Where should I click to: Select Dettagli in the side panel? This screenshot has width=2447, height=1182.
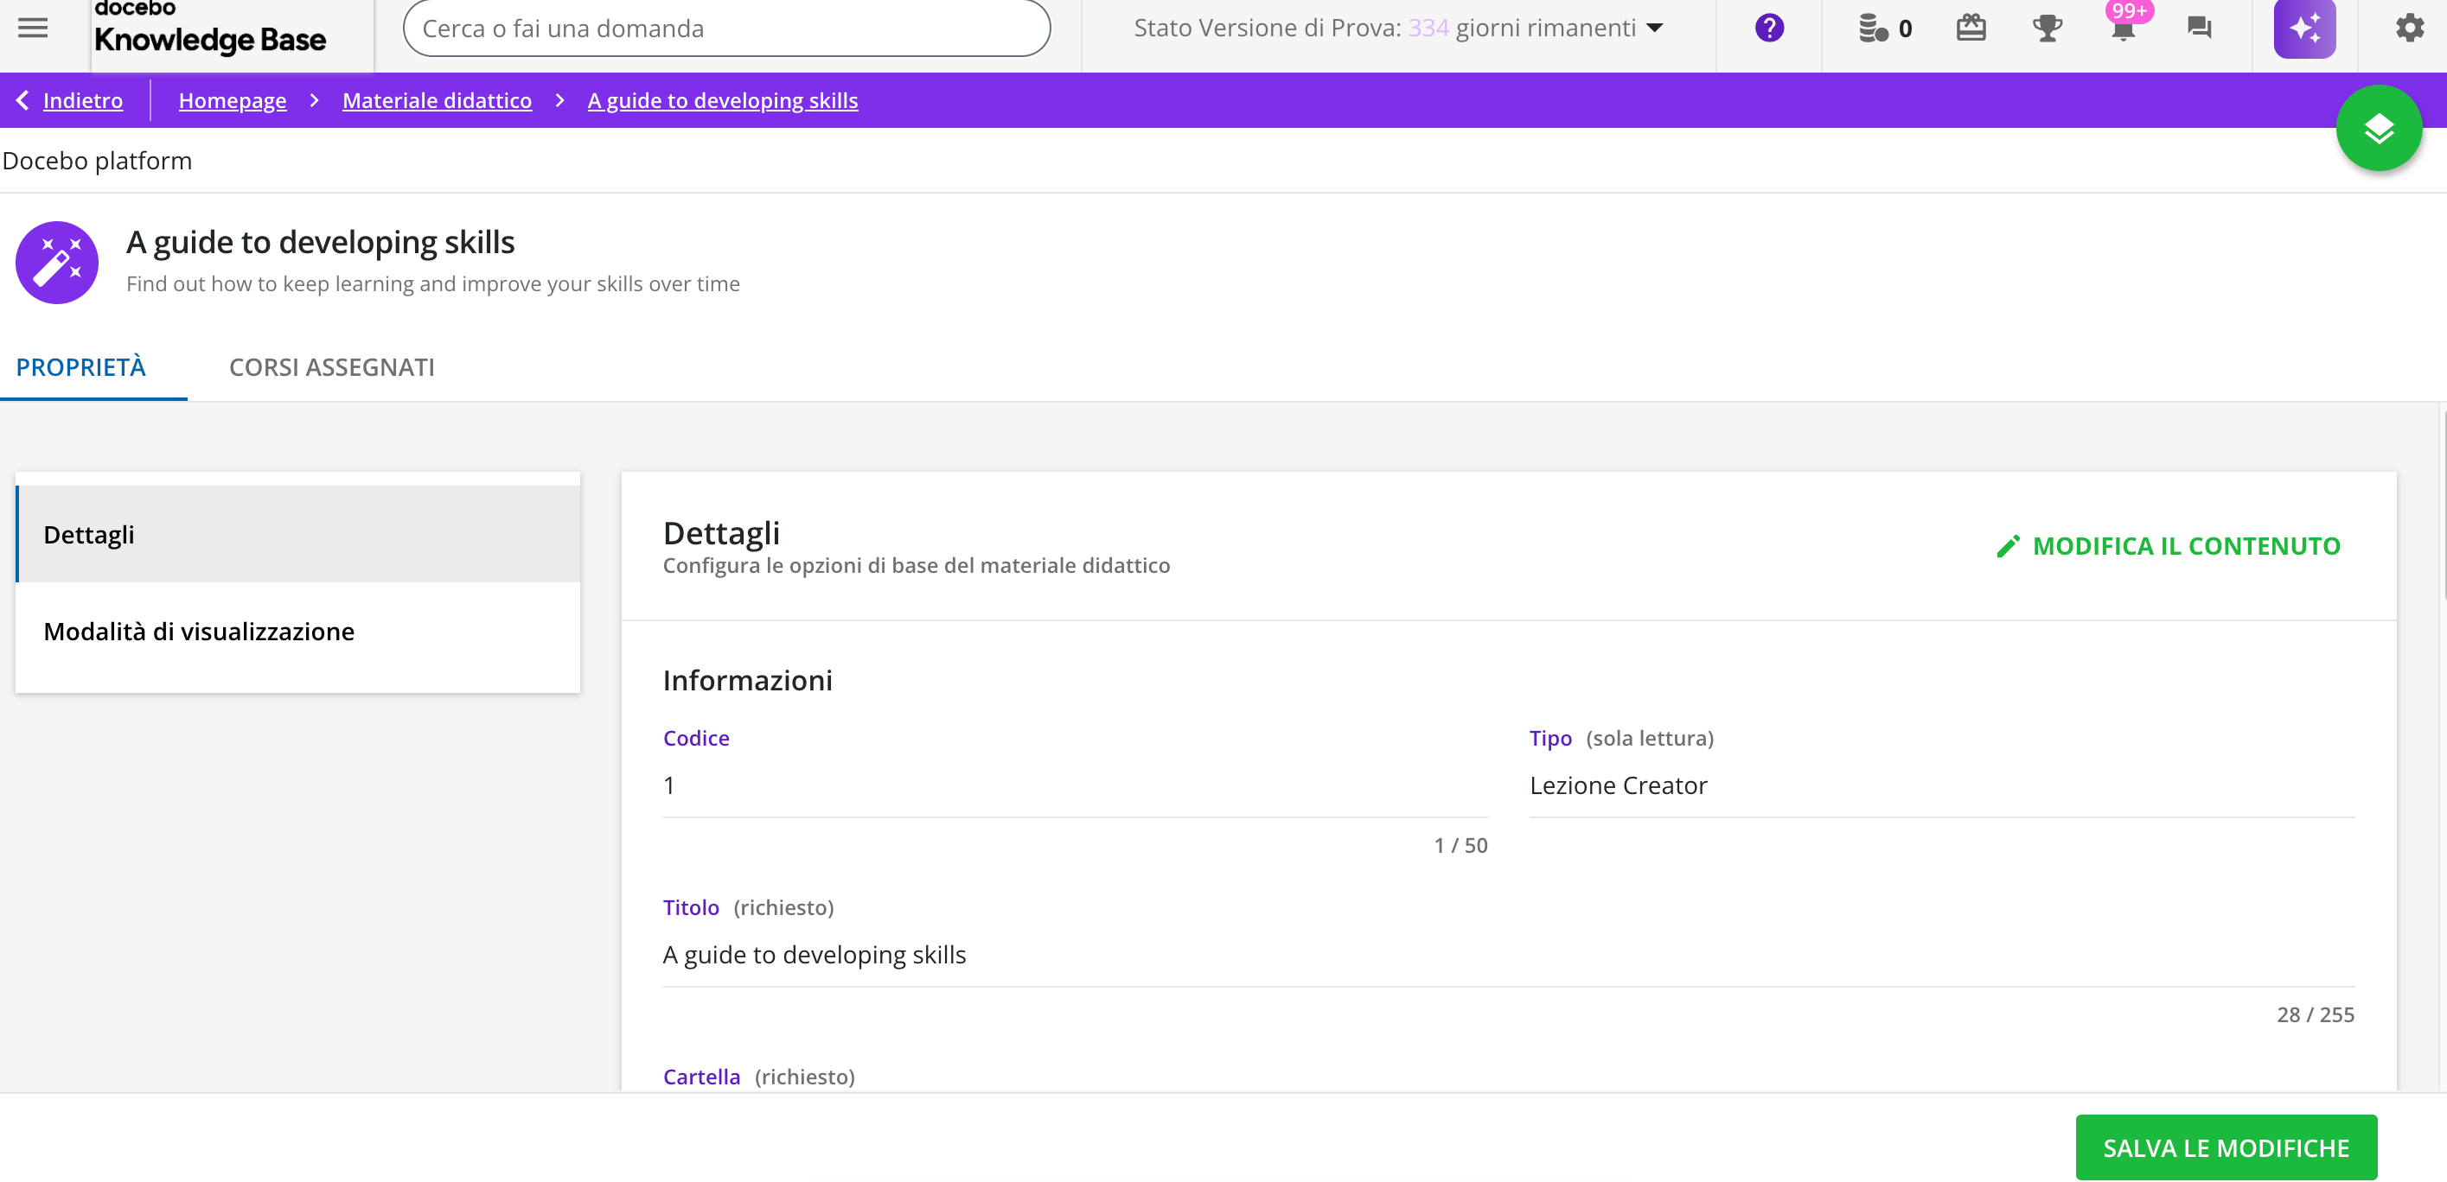89,535
